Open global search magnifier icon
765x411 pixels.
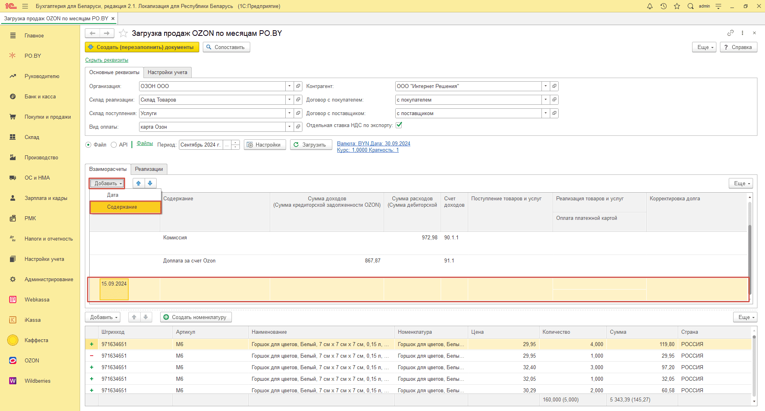click(690, 6)
